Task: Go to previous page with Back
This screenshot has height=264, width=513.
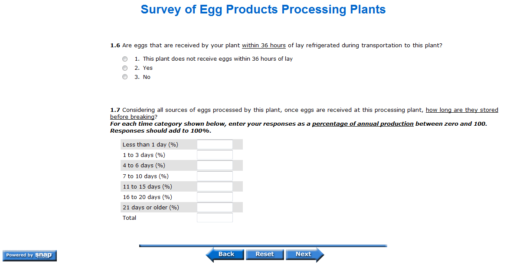Action: [225, 254]
